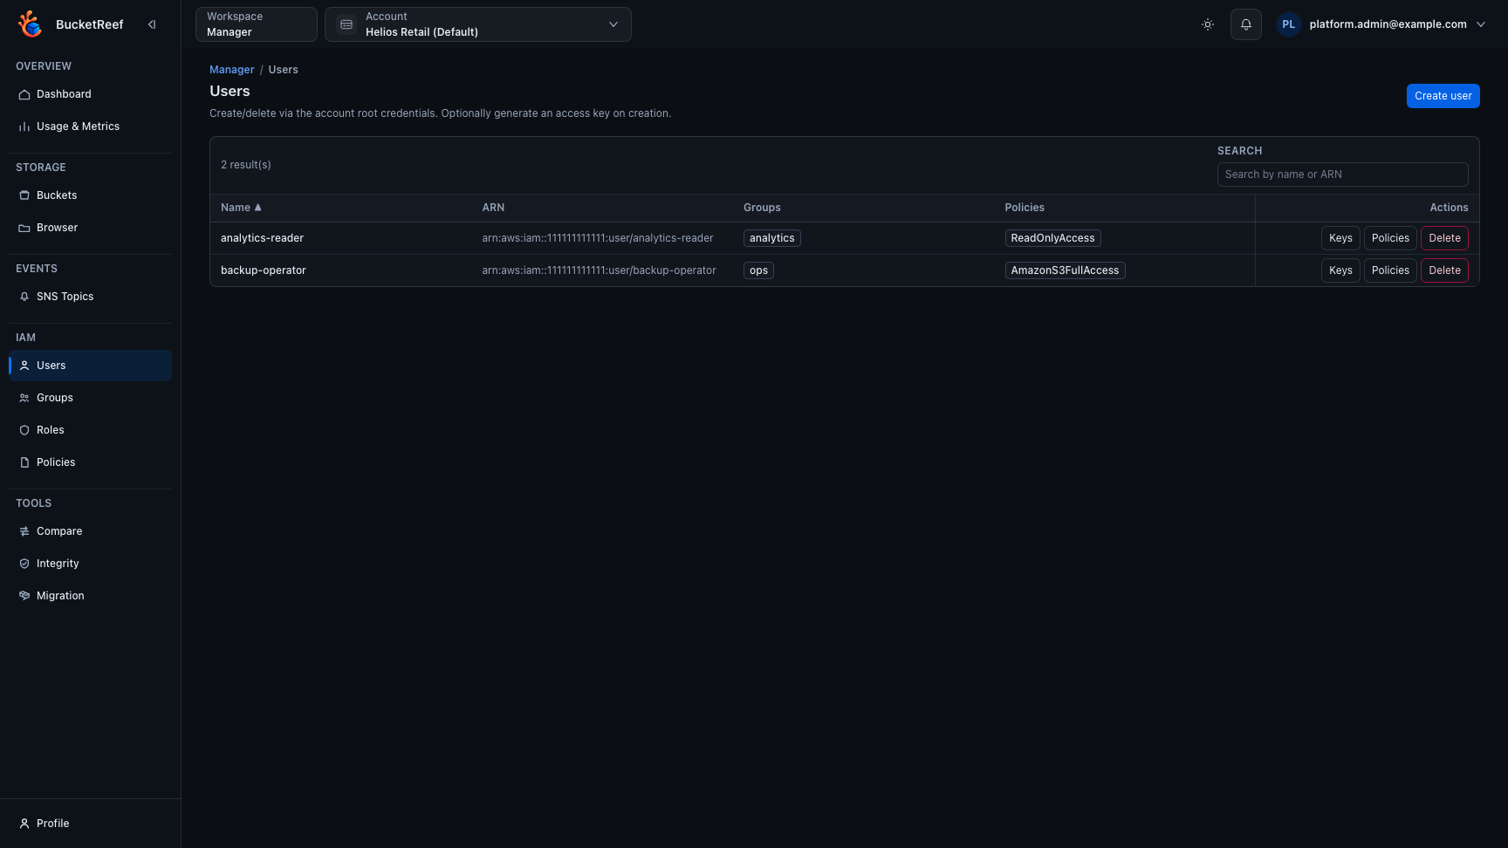Click the Manager breadcrumb link
1508x848 pixels.
[232, 70]
